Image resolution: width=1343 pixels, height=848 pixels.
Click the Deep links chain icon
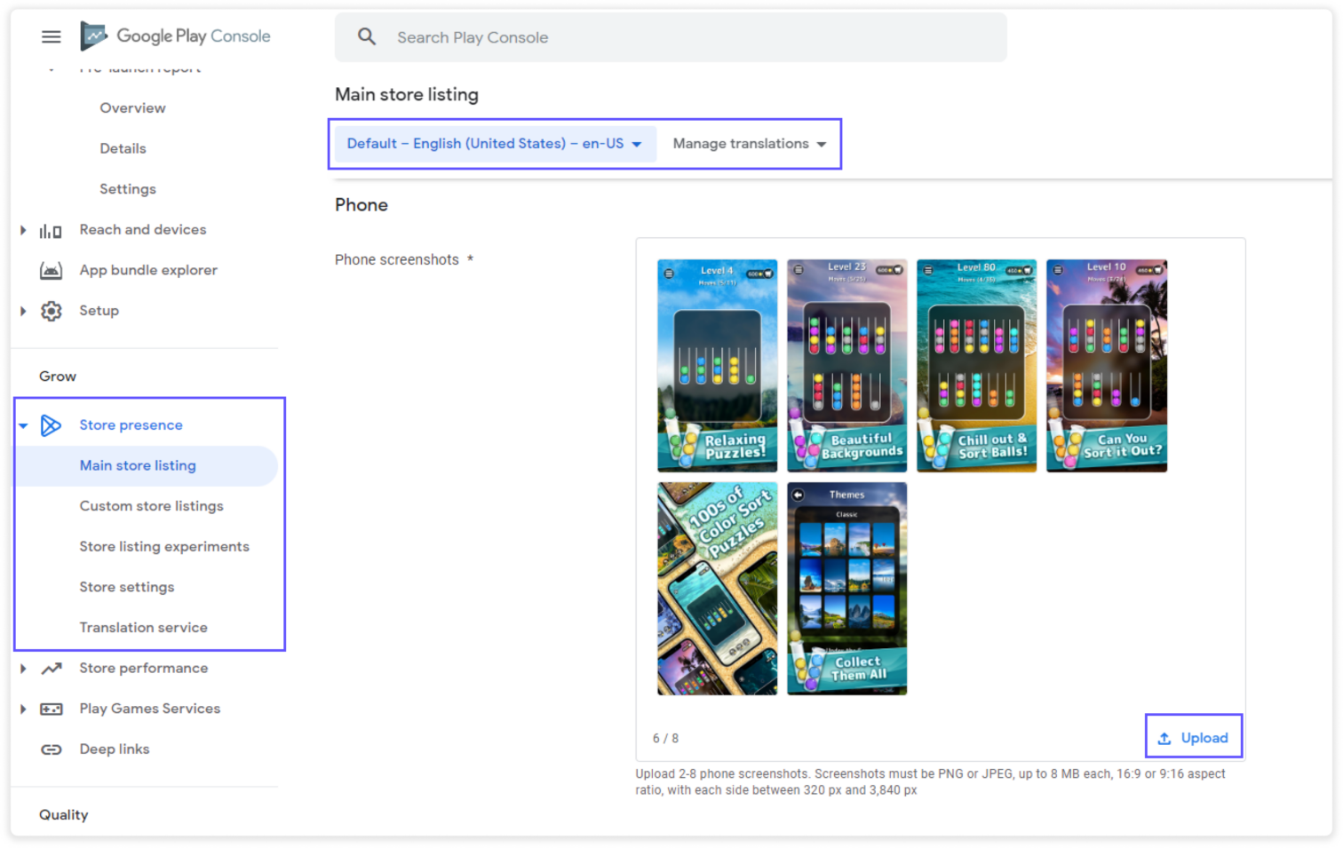(x=51, y=749)
